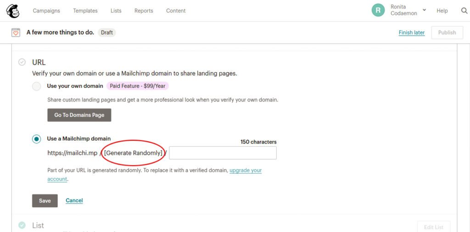Click the Ronita profile avatar
Image resolution: width=470 pixels, height=232 pixels.
(x=378, y=11)
